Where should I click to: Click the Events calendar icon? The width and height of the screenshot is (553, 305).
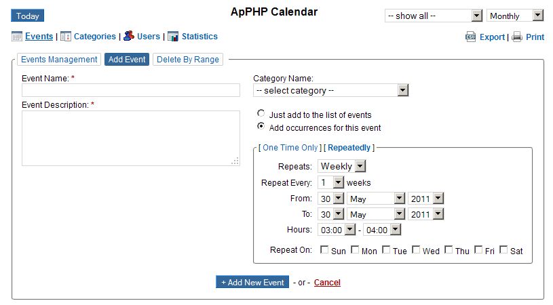tap(17, 37)
